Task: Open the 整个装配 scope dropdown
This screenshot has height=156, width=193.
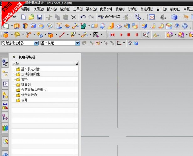Action: [x=77, y=43]
